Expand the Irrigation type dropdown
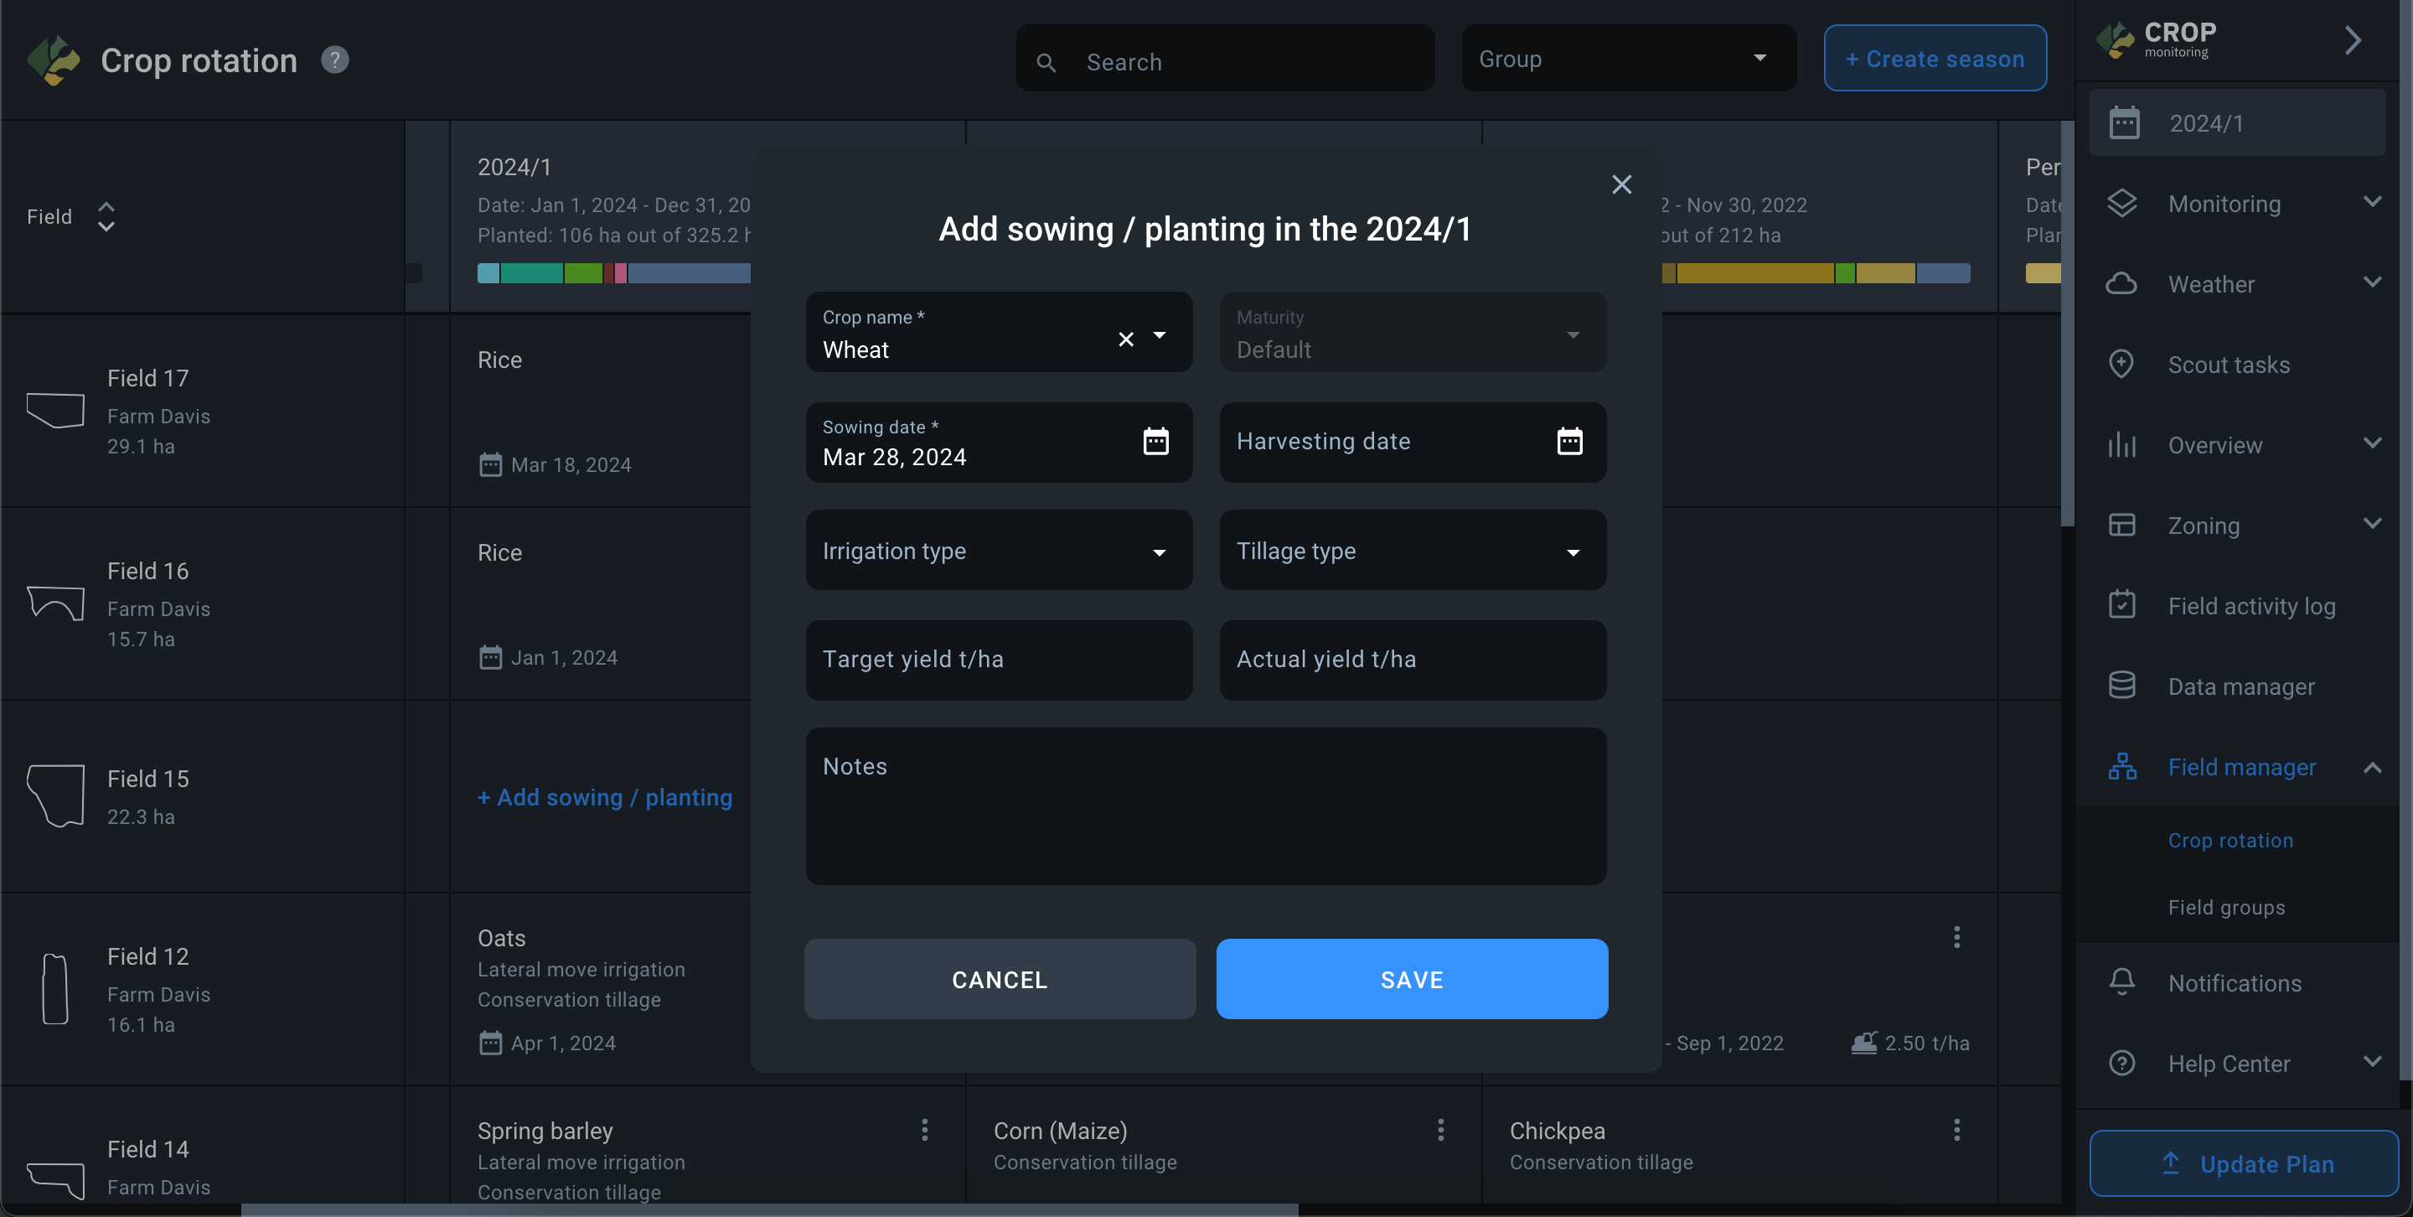 pos(999,551)
